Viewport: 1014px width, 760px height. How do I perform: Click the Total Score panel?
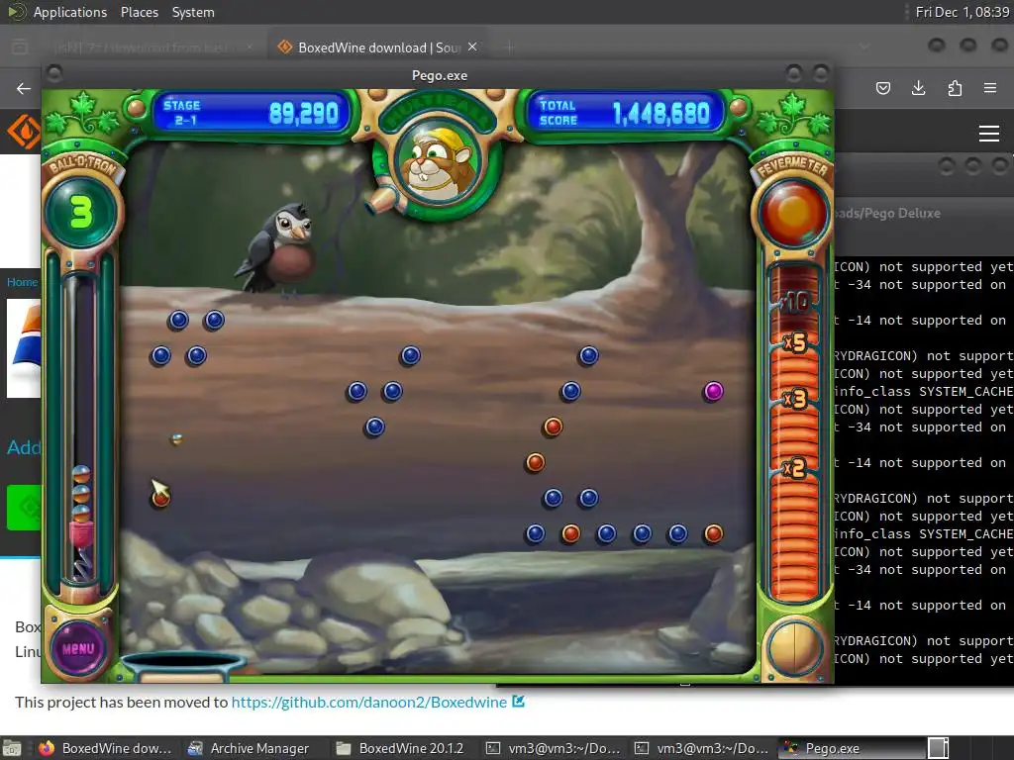click(x=625, y=113)
